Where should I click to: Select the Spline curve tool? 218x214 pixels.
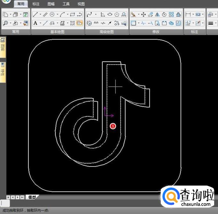tap(89, 14)
